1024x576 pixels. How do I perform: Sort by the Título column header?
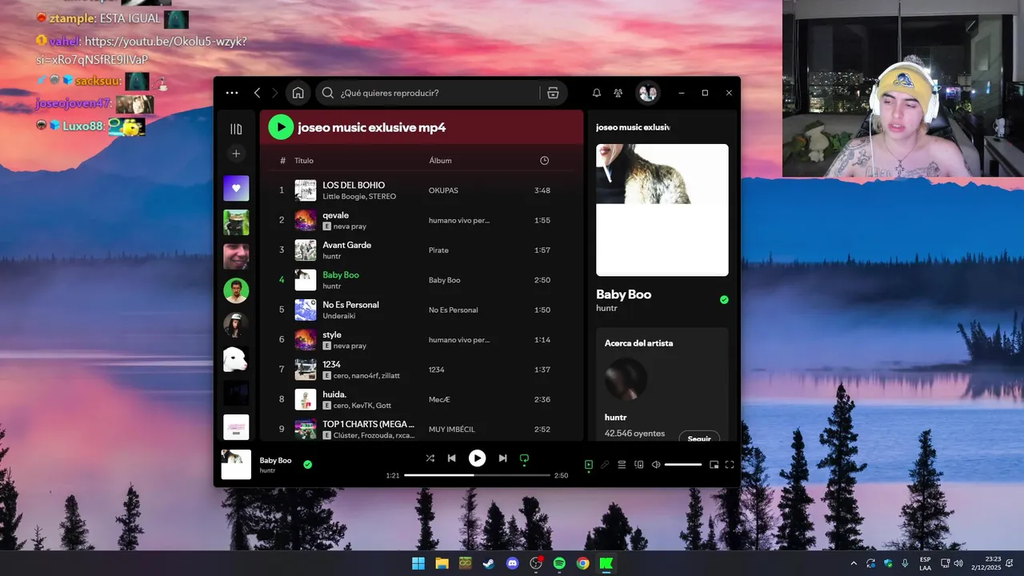[x=304, y=161]
